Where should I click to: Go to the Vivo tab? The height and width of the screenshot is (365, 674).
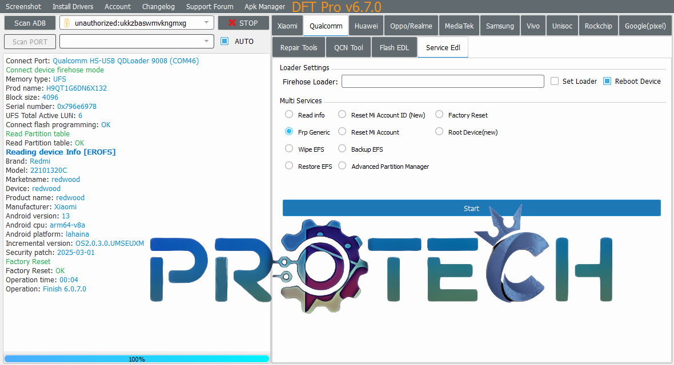[x=533, y=26]
